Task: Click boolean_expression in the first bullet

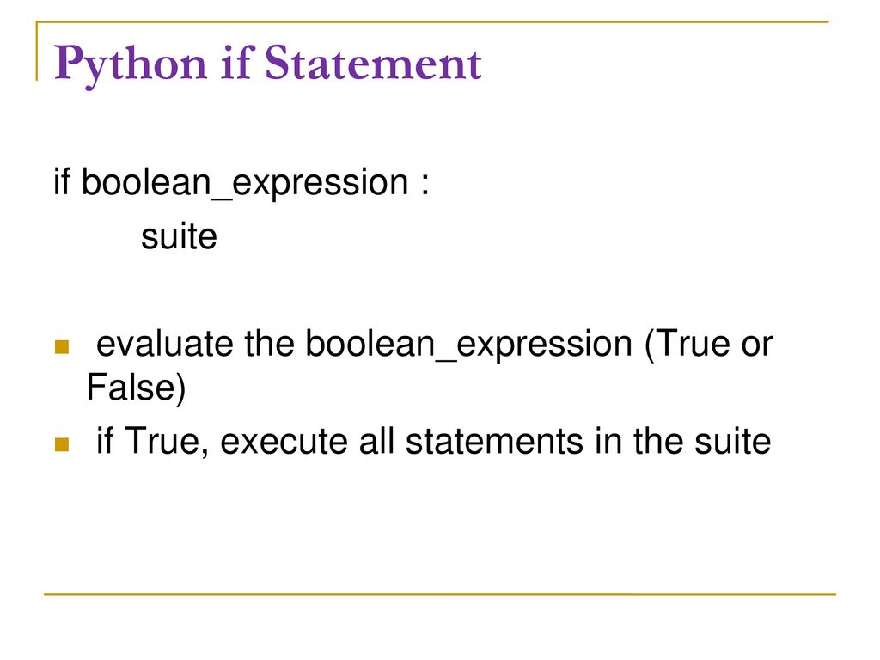Action: (x=469, y=345)
